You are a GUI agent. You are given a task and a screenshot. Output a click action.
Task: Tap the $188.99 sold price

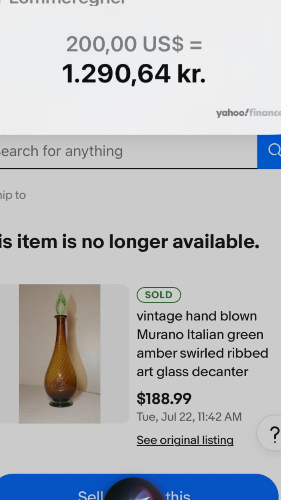[164, 398]
